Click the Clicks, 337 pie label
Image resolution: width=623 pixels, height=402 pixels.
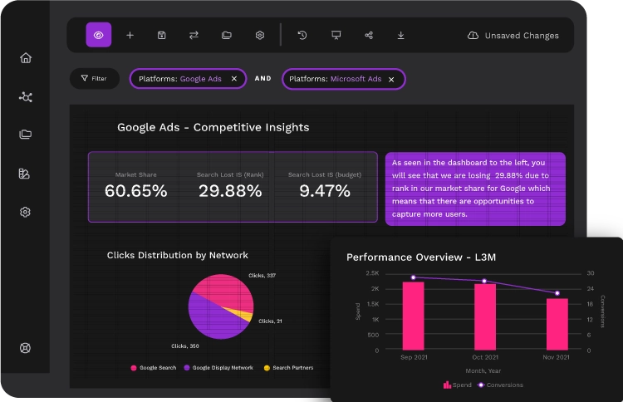262,275
